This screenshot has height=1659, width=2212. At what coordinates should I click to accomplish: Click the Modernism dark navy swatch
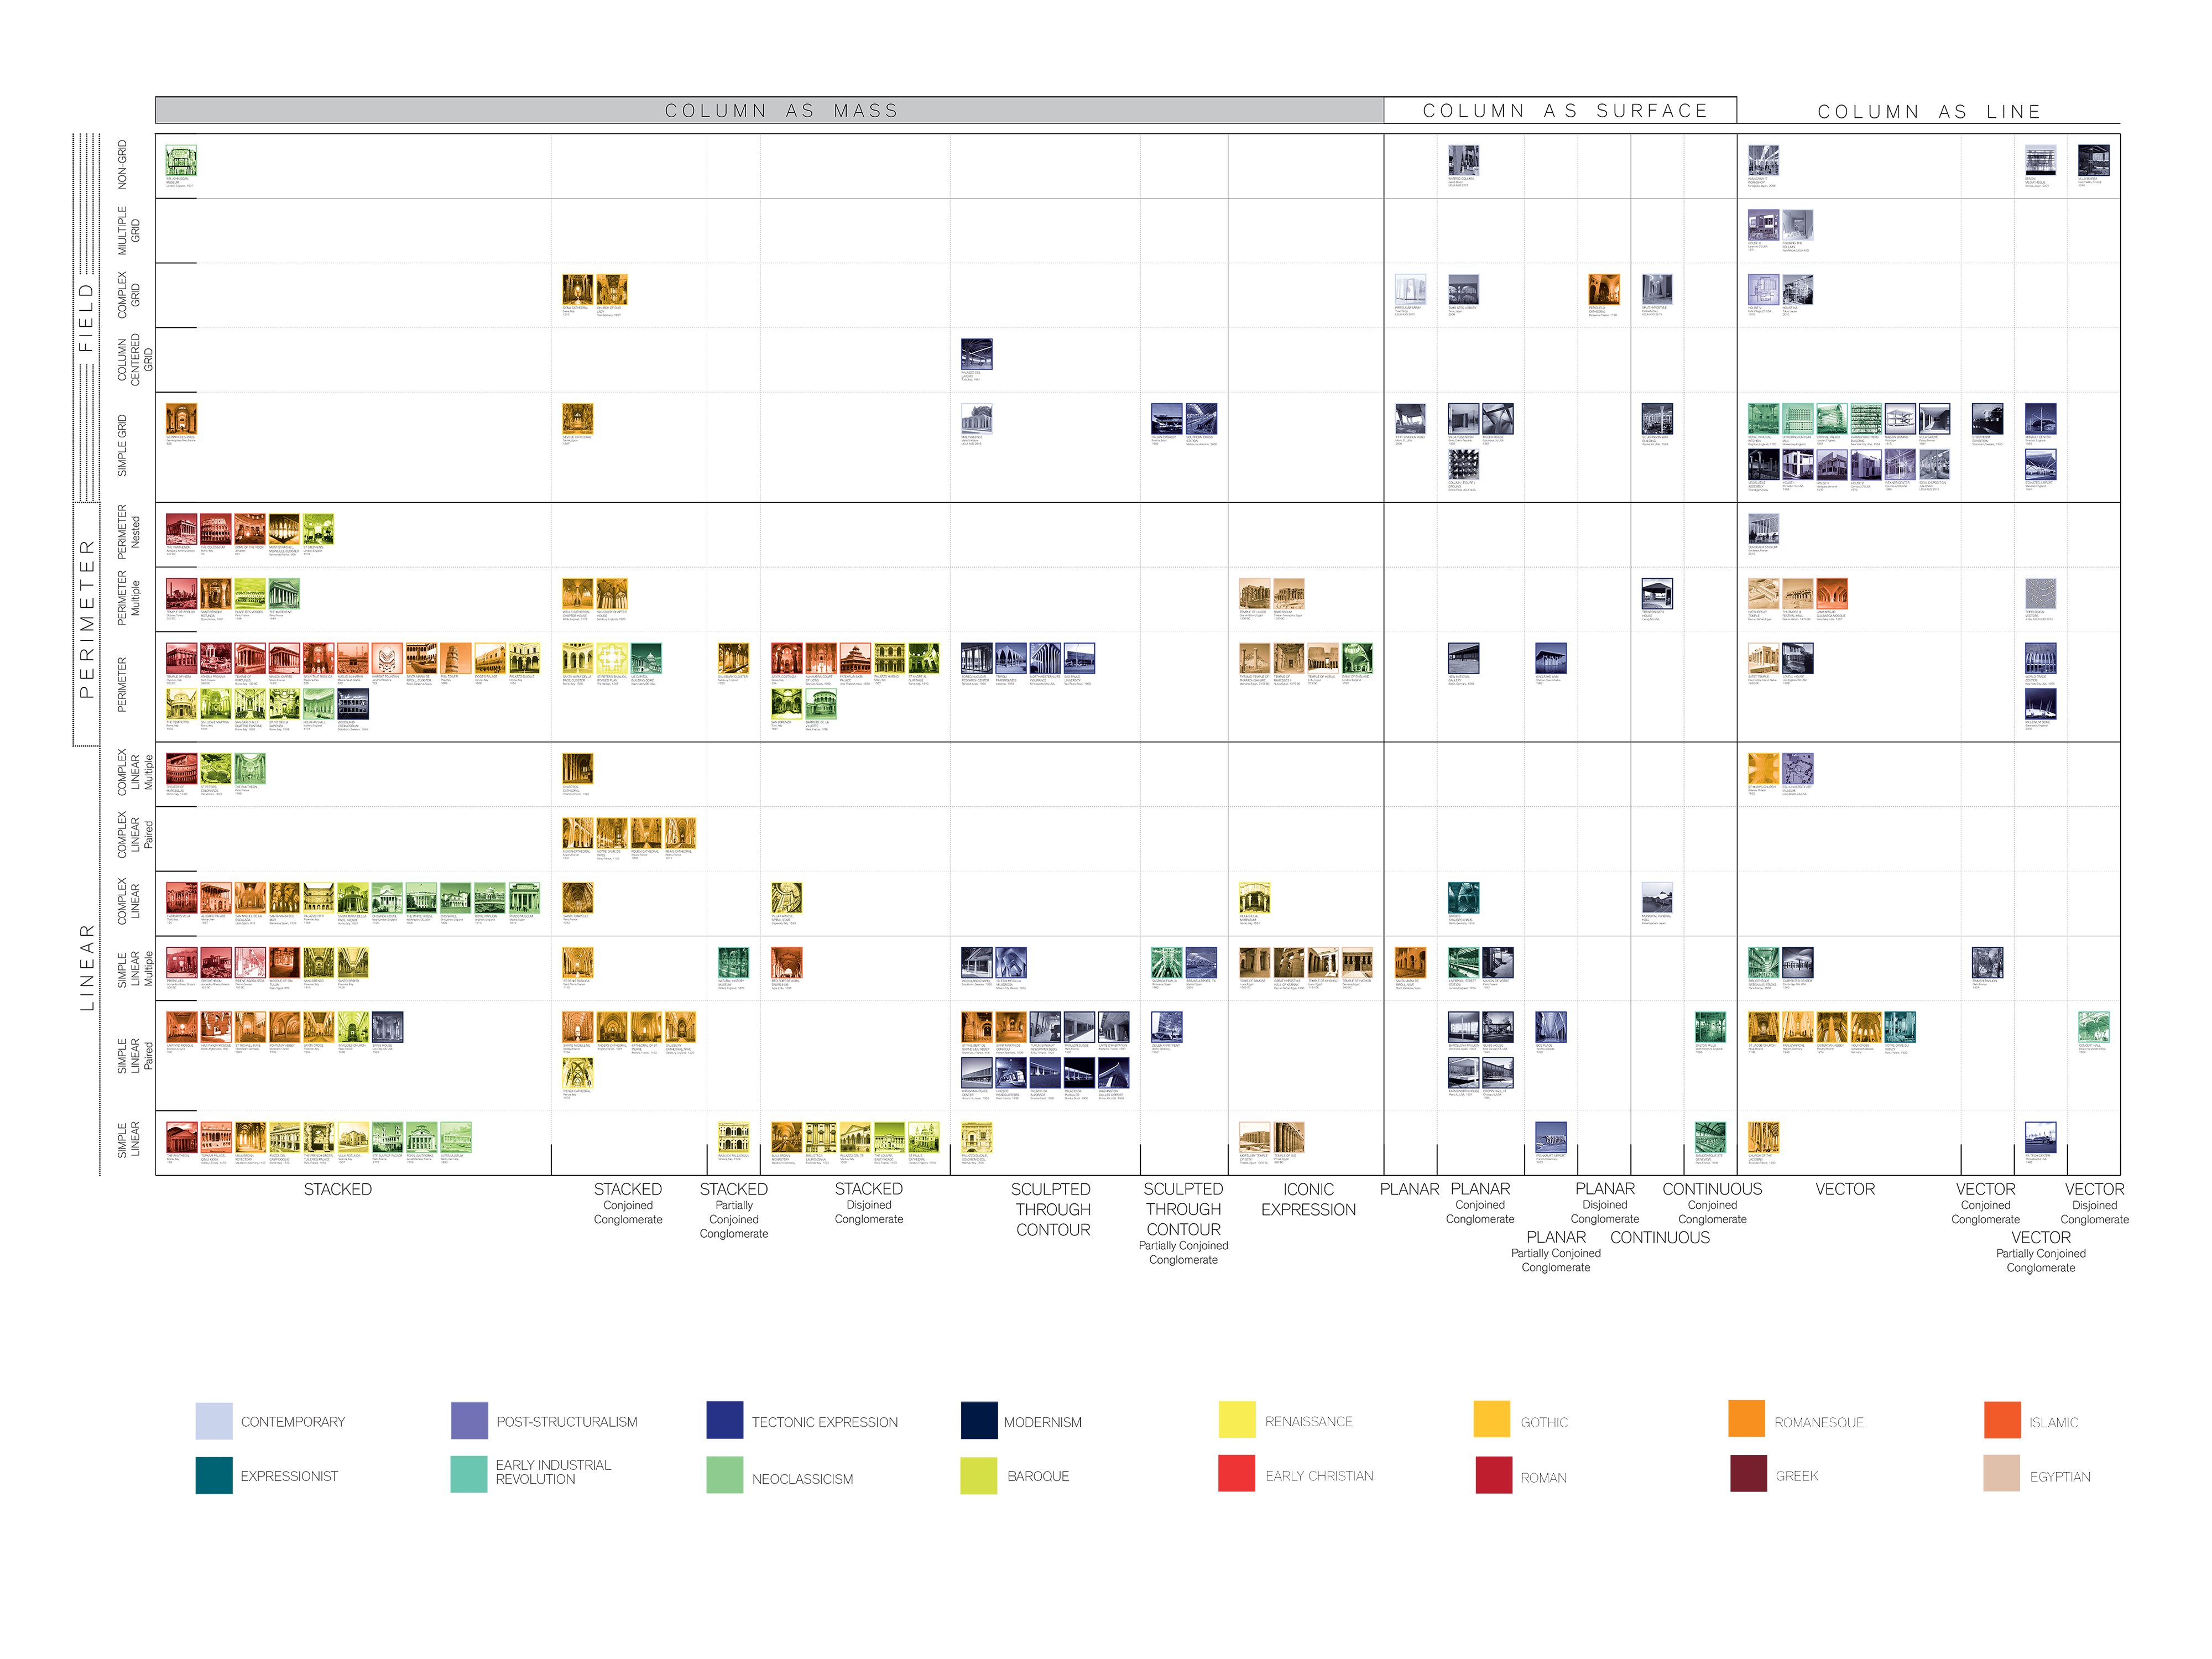click(979, 1421)
